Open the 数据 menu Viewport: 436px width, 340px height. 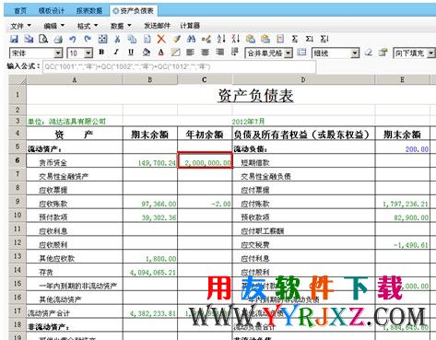121,26
